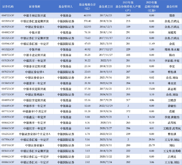Click the 基金管理人 column header

point(66,7)
